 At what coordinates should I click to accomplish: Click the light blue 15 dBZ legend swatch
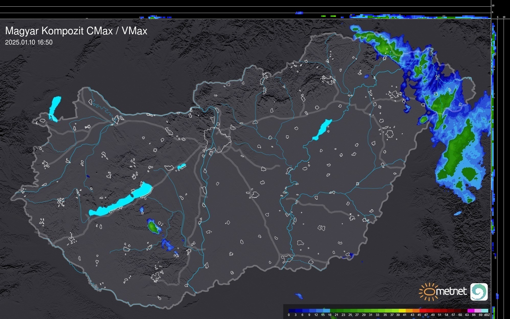point(326,311)
